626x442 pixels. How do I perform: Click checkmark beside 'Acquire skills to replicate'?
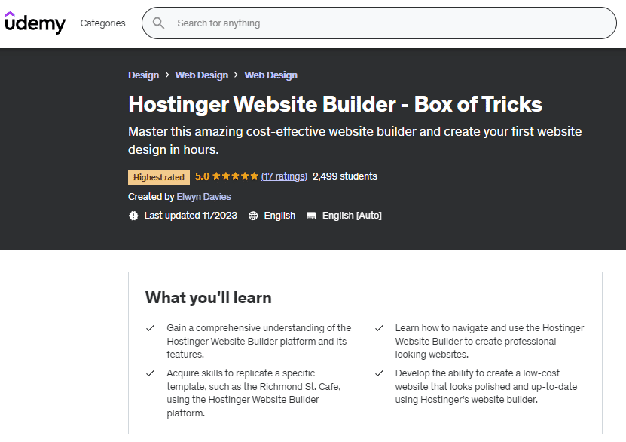point(150,373)
